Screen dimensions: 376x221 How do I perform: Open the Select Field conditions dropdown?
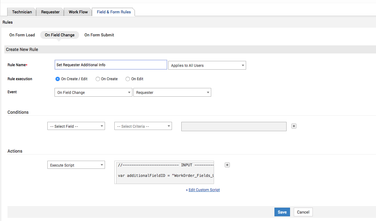pos(76,126)
